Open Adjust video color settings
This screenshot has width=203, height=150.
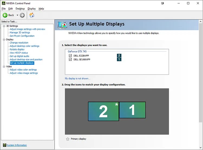pos(23,70)
